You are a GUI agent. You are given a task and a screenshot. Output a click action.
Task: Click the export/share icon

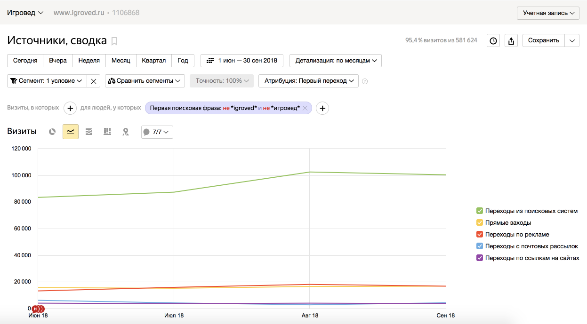tap(511, 40)
